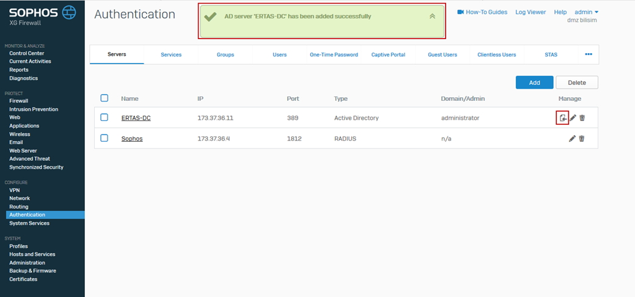Viewport: 635px width, 297px height.
Task: Open Advanced Threat in sidebar
Action: (29, 158)
